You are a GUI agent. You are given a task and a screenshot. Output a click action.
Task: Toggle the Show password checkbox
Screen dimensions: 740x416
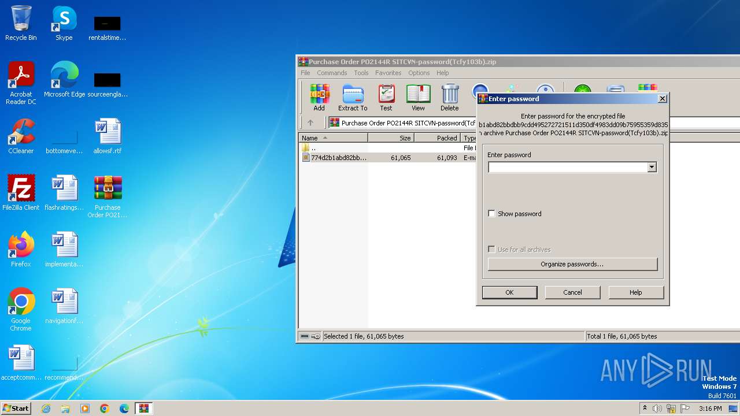[492, 213]
